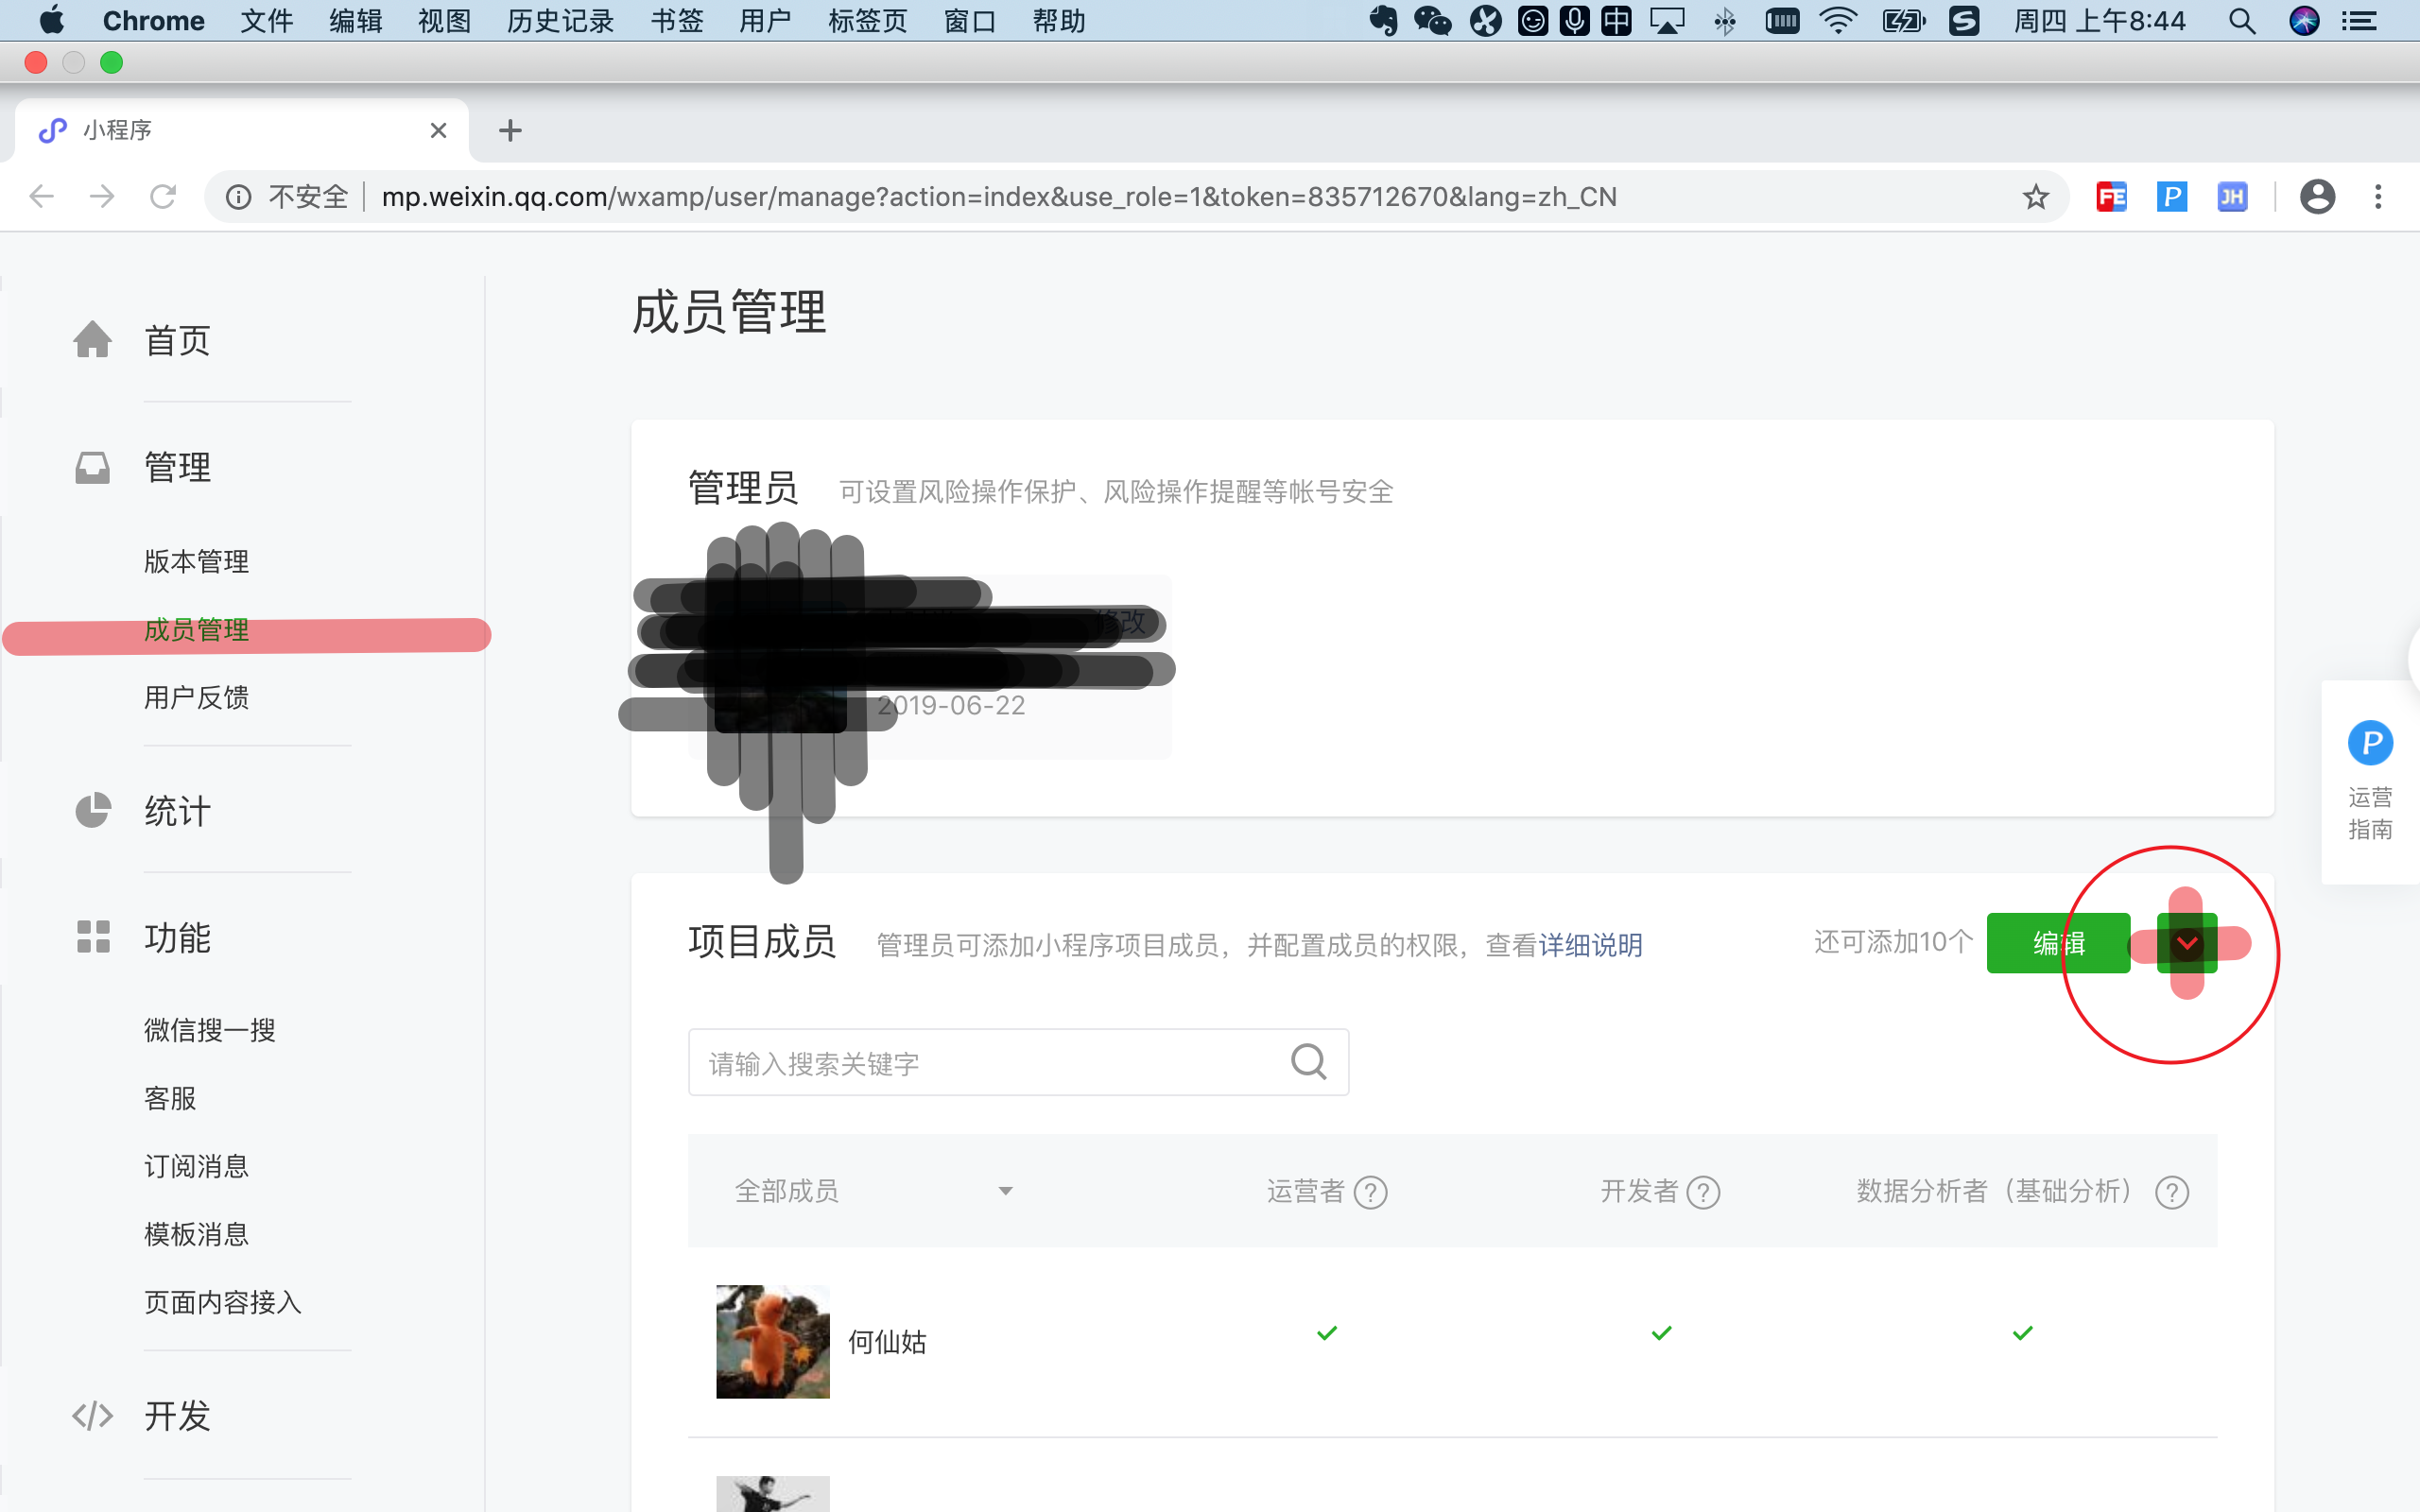Screen dimensions: 2420x1512
Task: Click the home icon beside 首页
Action: [x=92, y=340]
